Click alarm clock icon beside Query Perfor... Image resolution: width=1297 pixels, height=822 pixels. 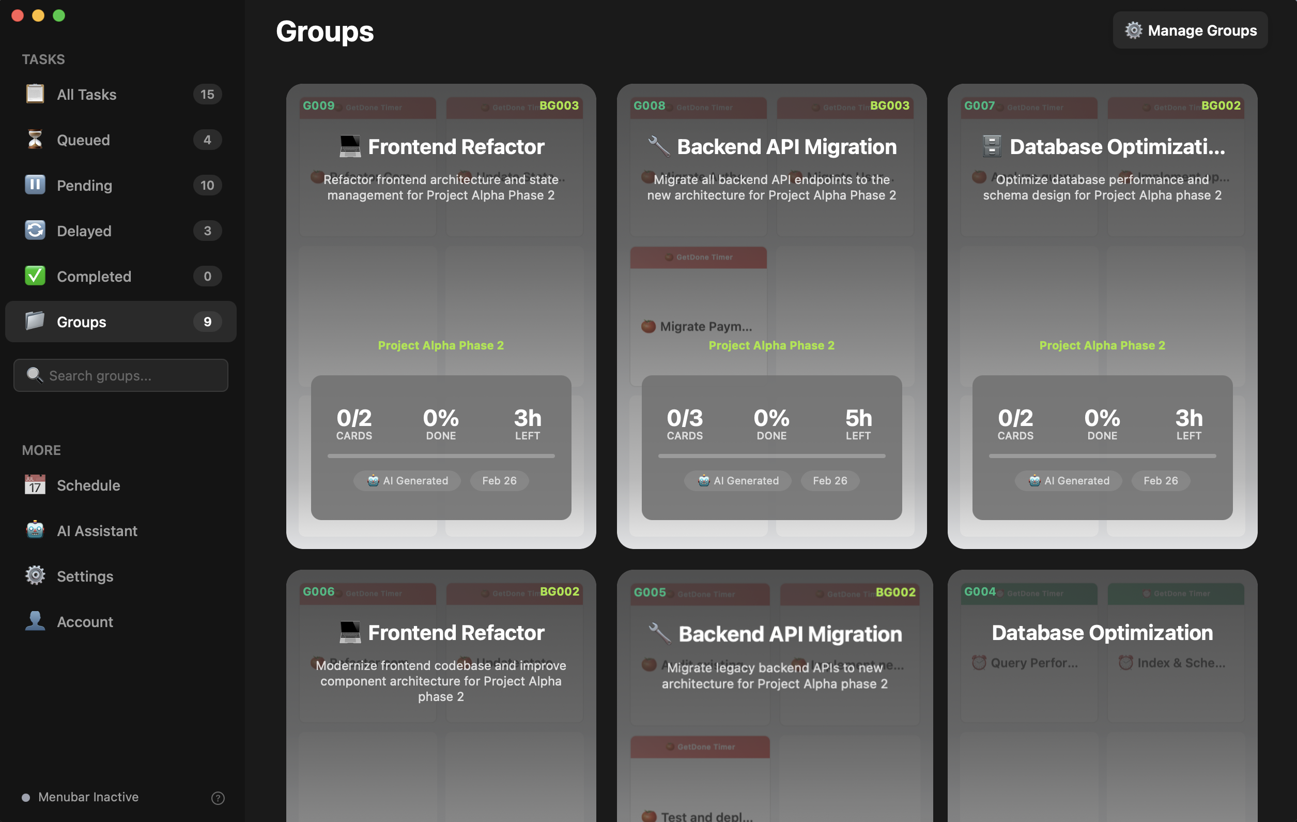click(979, 662)
